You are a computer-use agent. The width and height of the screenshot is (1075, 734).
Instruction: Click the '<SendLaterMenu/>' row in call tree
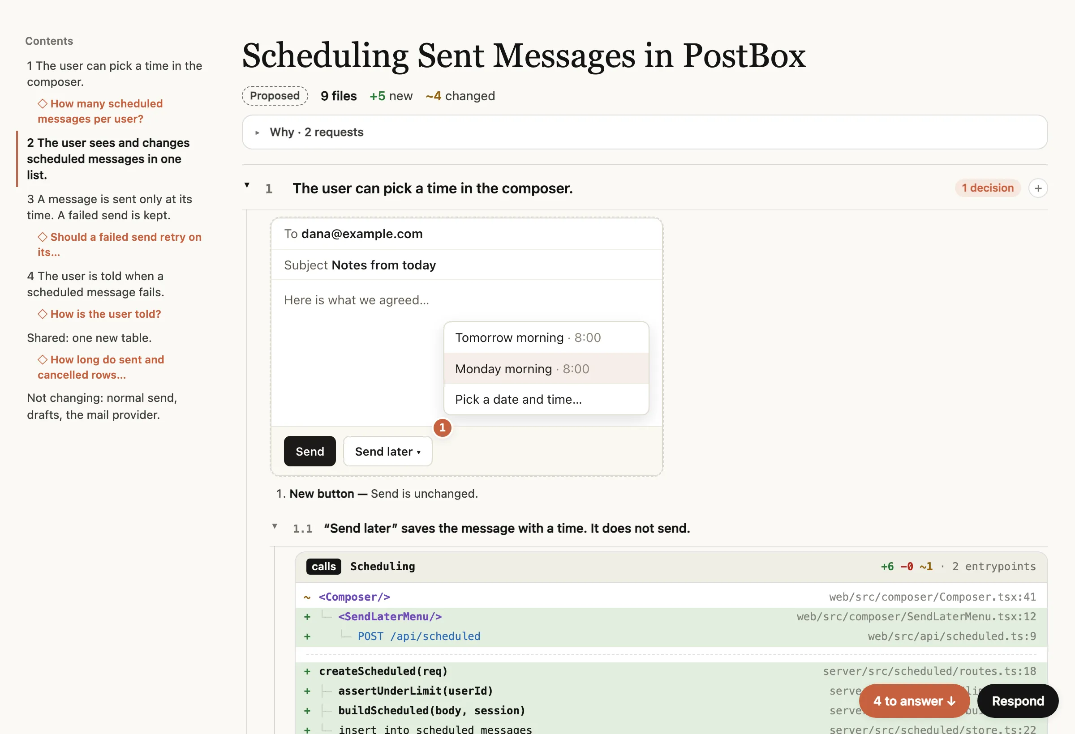pos(671,617)
